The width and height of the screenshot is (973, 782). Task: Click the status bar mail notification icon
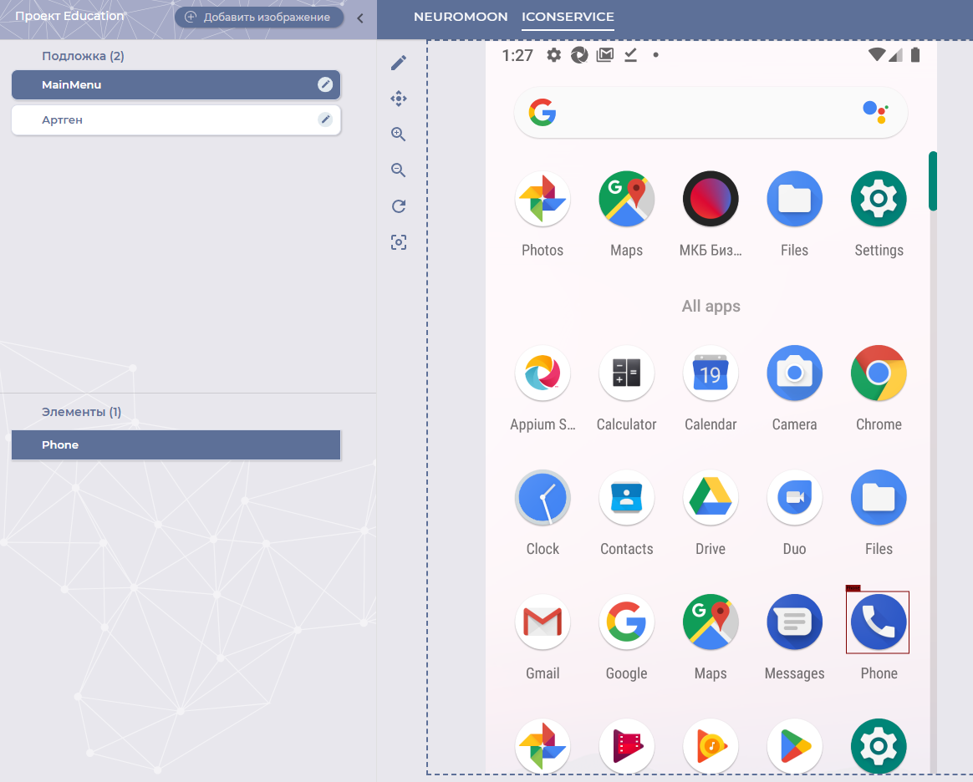(605, 55)
